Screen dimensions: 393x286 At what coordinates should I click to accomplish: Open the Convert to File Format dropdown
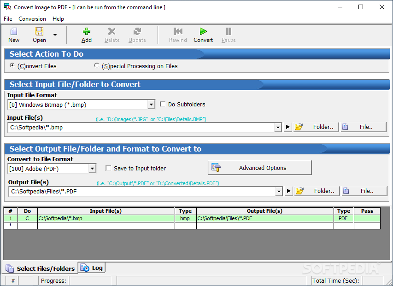point(92,169)
